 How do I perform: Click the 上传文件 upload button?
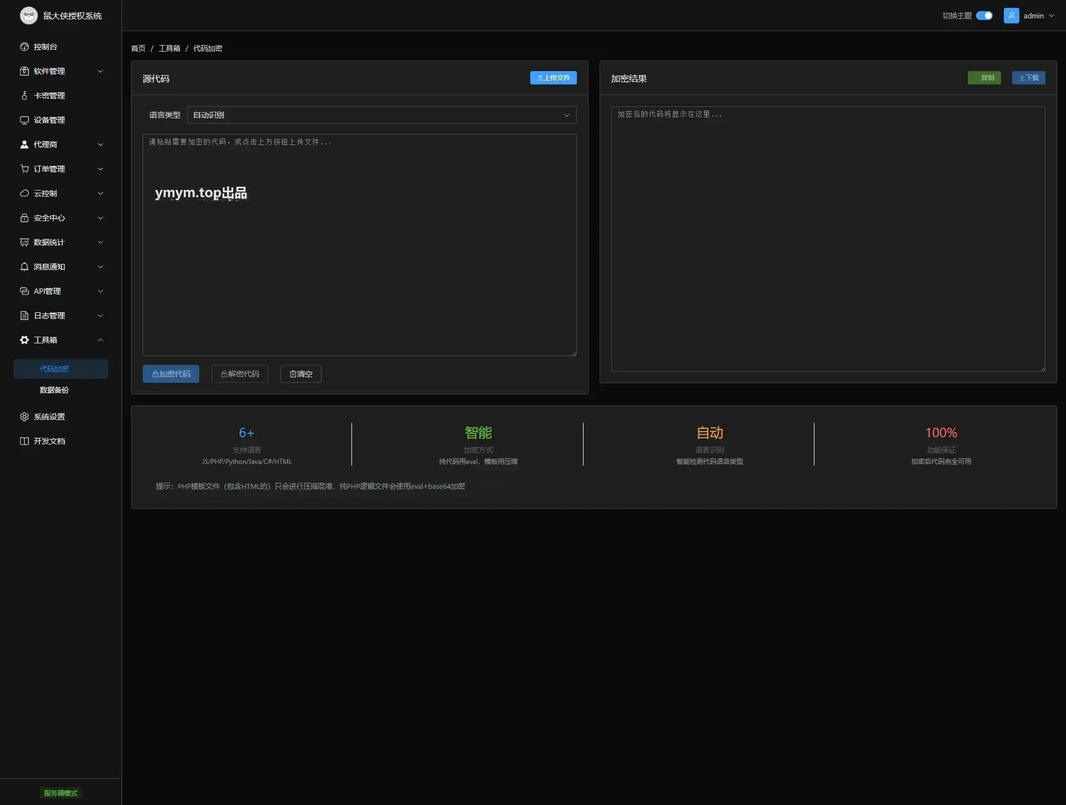coord(554,78)
